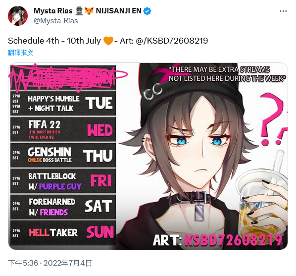
Task: Click the Genshin Thursday schedule row
Action: pyautogui.click(x=63, y=155)
